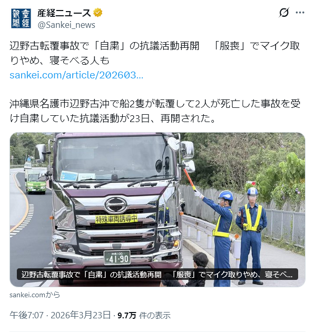Open the sankei.com/article/202603… link

click(x=76, y=75)
